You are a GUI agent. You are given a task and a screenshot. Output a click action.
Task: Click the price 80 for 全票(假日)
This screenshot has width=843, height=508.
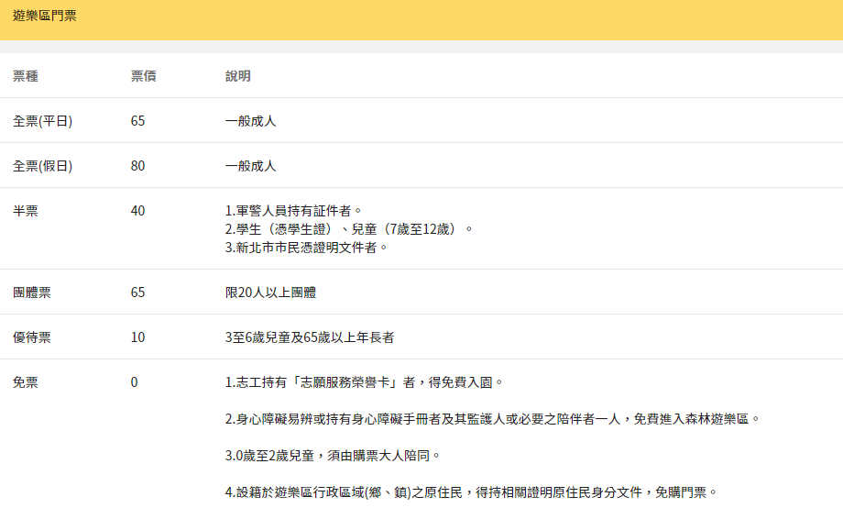pos(137,166)
